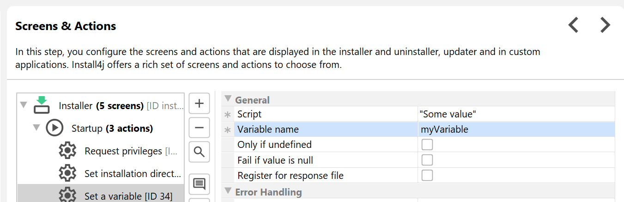Select Set installation directory action
The width and height of the screenshot is (624, 202).
pyautogui.click(x=133, y=174)
